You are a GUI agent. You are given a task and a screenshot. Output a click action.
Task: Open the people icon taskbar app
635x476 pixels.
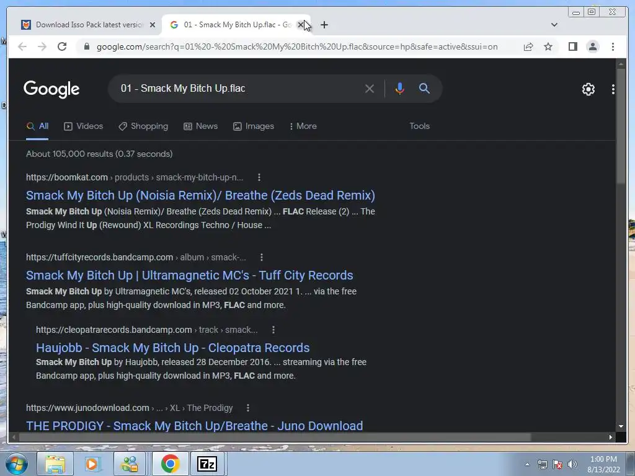pos(130,464)
